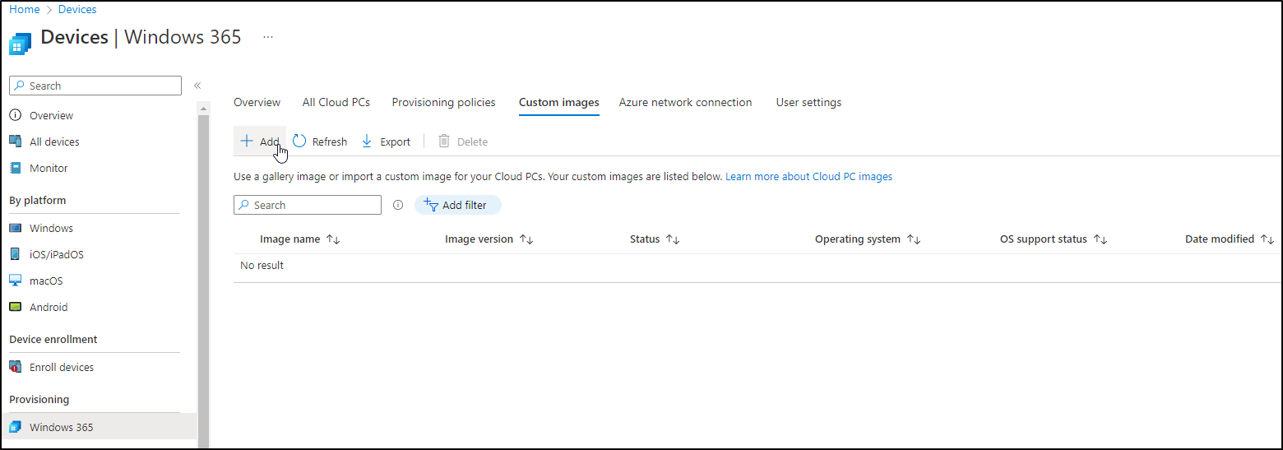This screenshot has height=450, width=1283.
Task: Click the Devices breadcrumb link
Action: 77,10
